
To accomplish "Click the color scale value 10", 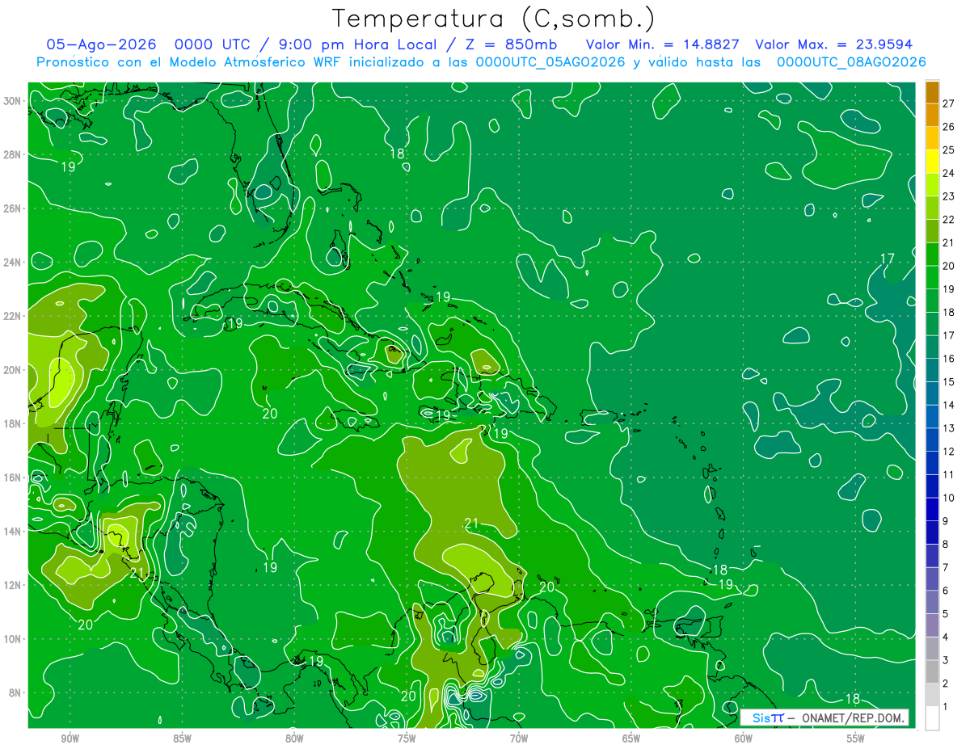I will [948, 498].
